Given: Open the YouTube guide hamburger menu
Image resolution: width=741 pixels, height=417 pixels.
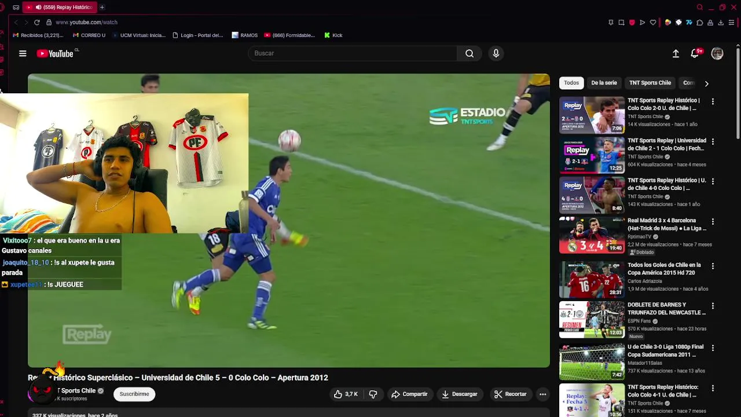Looking at the screenshot, I should click(23, 53).
